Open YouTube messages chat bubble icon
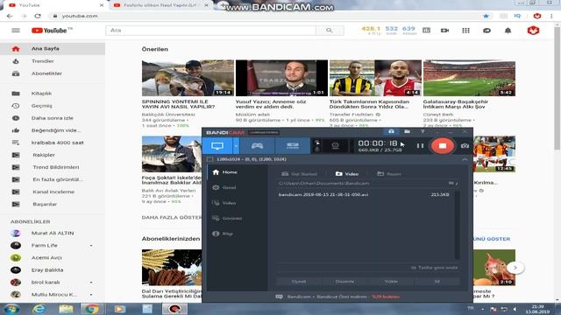Image resolution: width=561 pixels, height=315 pixels. click(x=486, y=31)
